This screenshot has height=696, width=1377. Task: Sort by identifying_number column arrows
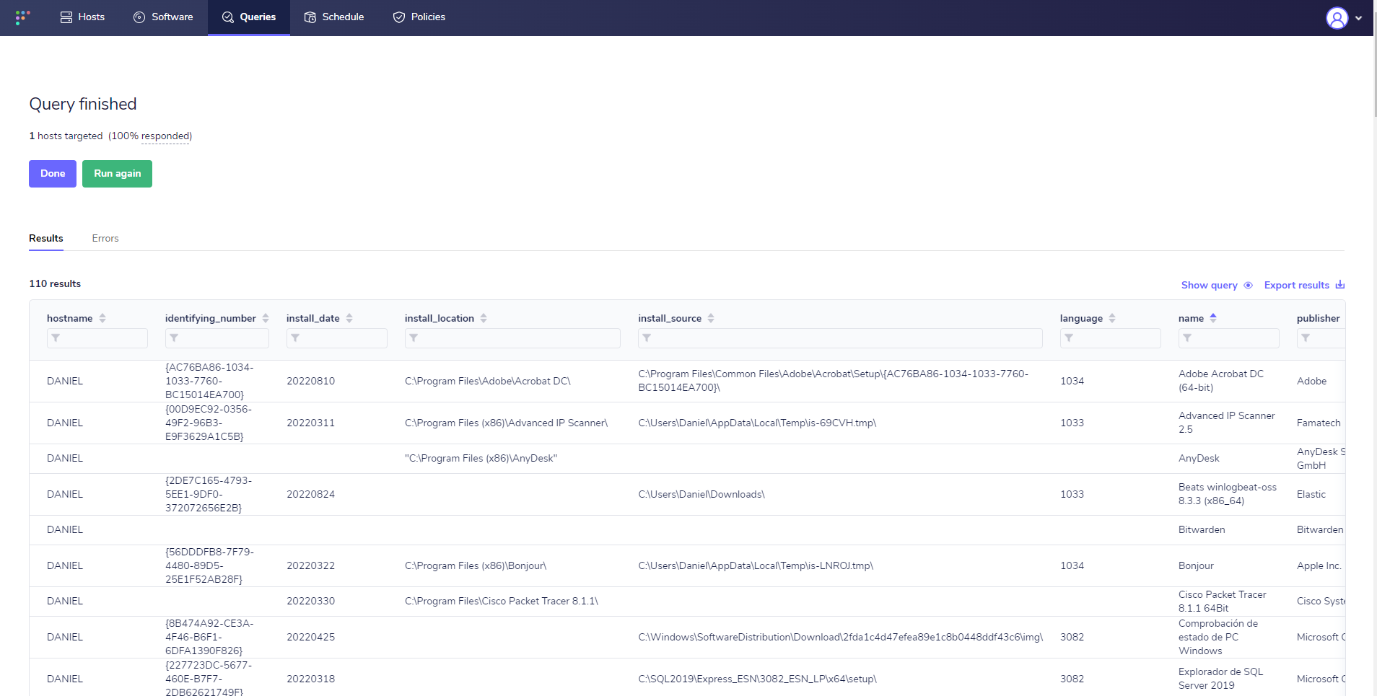tap(266, 318)
